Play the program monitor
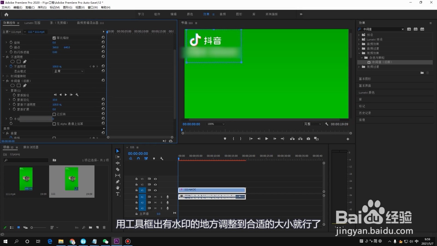Screen dimensions: 437x246 [x=267, y=139]
